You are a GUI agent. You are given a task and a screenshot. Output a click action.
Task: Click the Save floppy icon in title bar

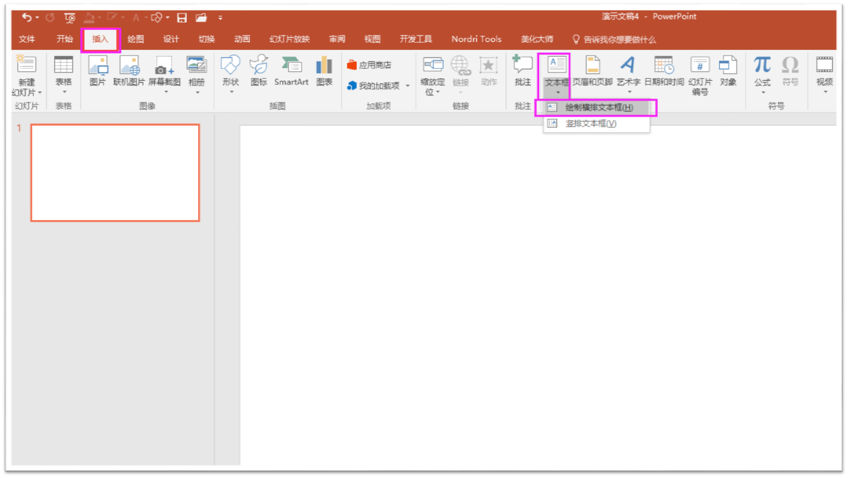(181, 17)
